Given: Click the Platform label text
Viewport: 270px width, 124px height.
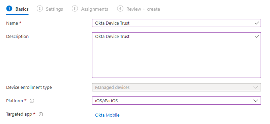Looking at the screenshot, I should 14,101.
